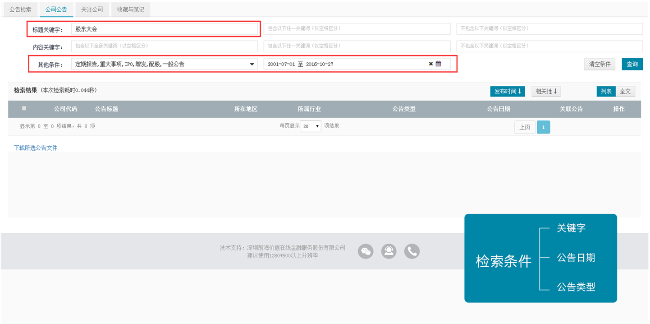Click the WeChat contact icon
650x324 pixels.
(366, 251)
